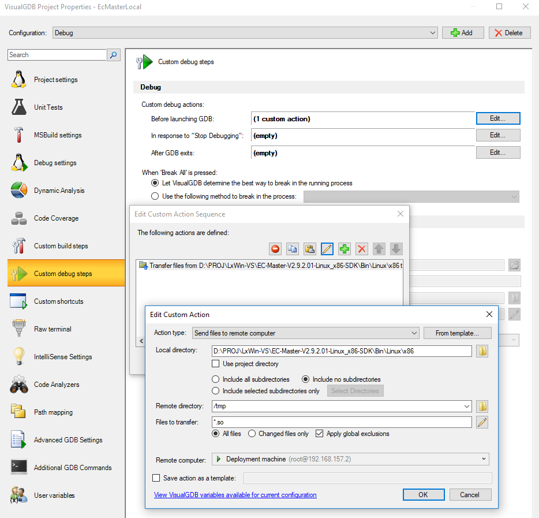Disable the action with red circle icon
539x518 pixels.
tap(275, 249)
